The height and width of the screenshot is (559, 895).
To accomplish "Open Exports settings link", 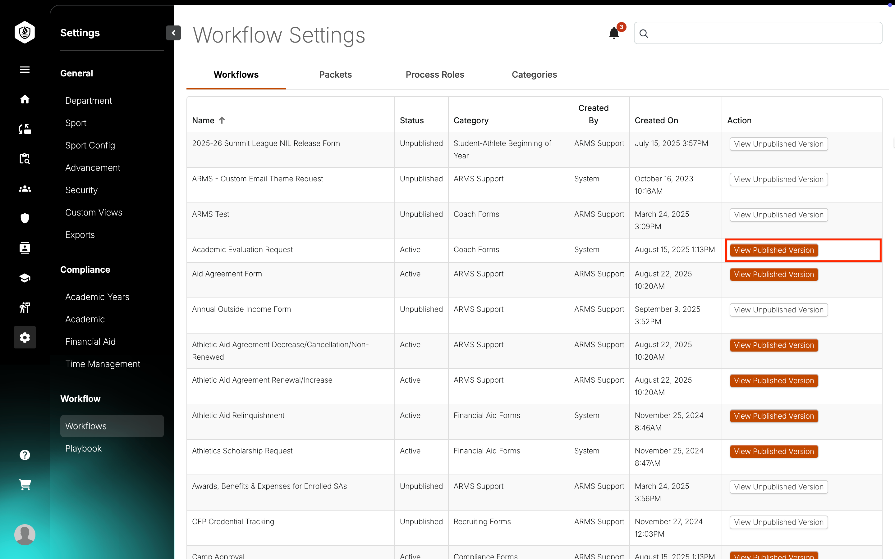I will pyautogui.click(x=80, y=235).
